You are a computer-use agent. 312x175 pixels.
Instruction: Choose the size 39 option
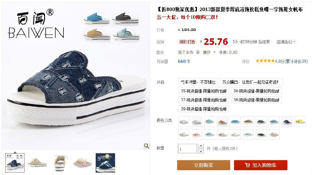coord(203,109)
